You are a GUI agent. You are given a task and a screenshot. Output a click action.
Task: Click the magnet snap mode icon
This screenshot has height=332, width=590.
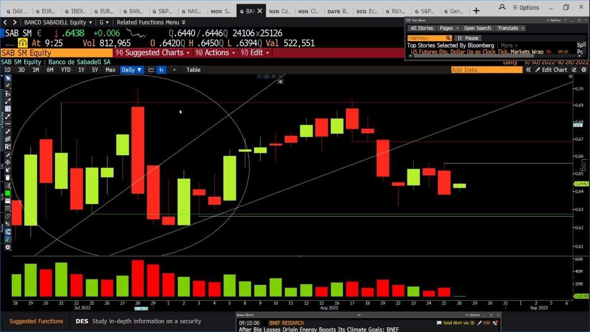(x=8, y=232)
